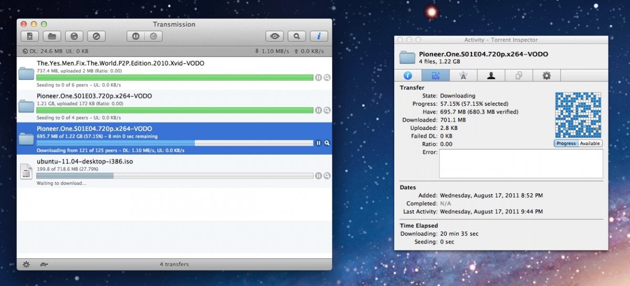630x286 pixels.
Task: Click Last Activity date ending 9:44 PM
Action: tap(491, 212)
